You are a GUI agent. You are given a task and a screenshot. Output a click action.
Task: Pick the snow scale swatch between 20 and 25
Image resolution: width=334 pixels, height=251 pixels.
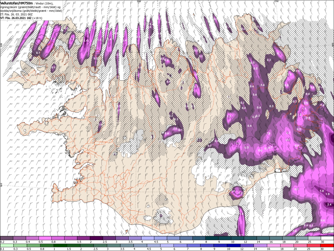301,238
